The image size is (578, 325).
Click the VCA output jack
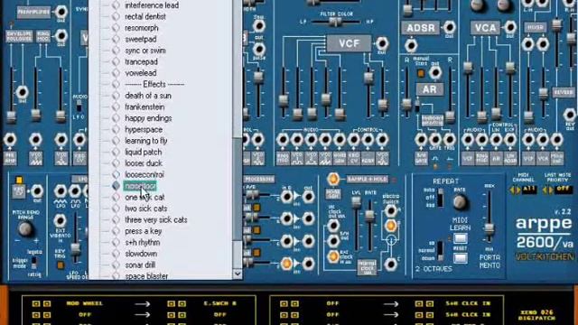510,27
